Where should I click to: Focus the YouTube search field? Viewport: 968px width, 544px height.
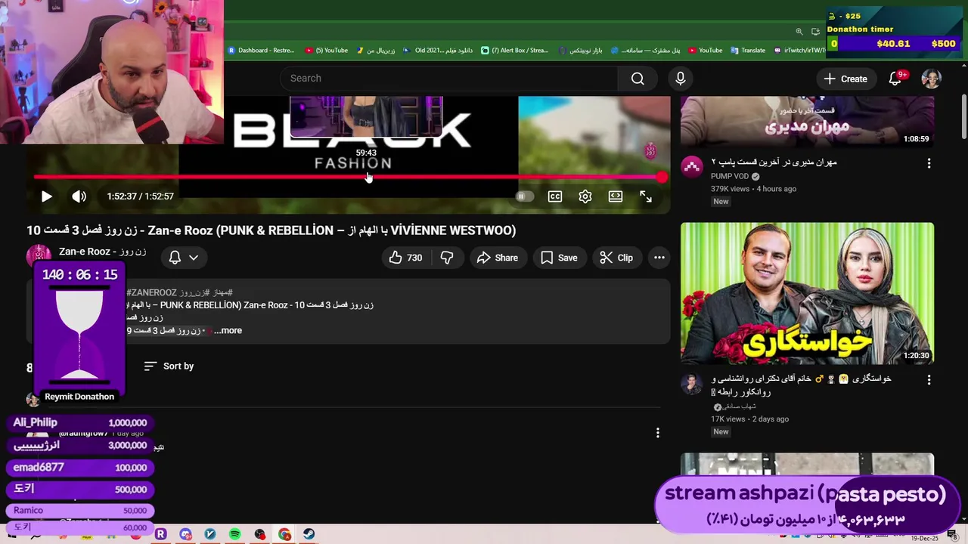(449, 79)
